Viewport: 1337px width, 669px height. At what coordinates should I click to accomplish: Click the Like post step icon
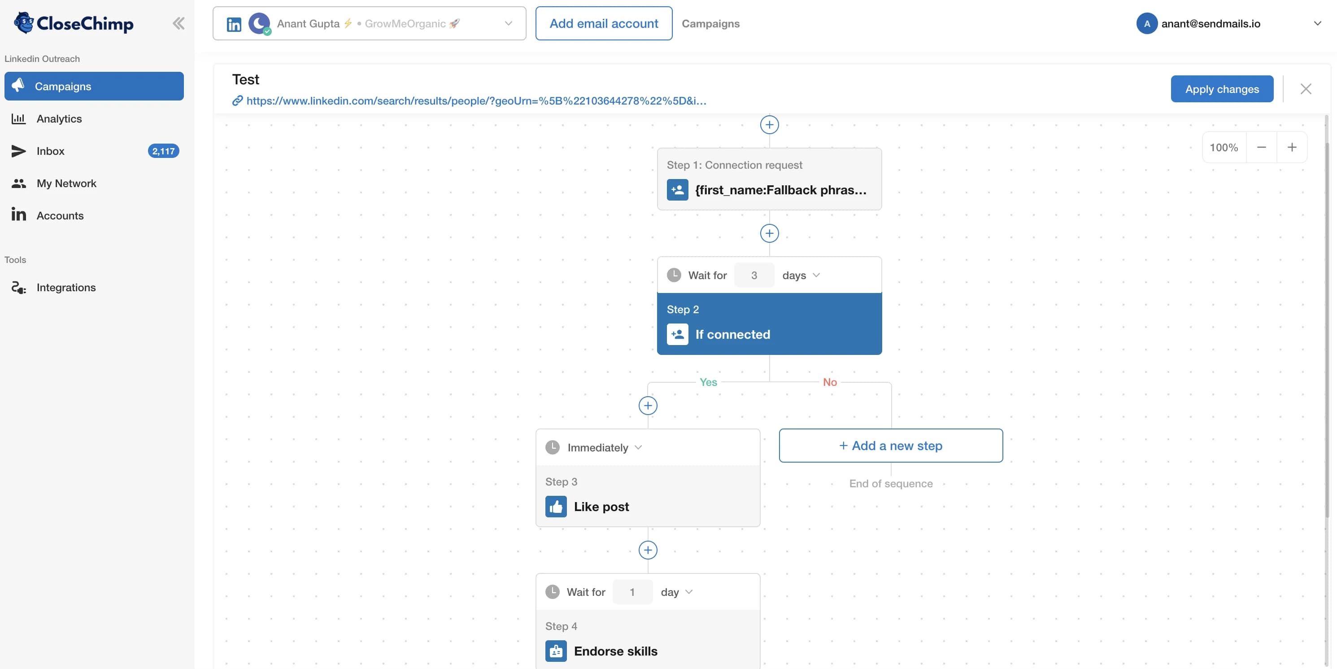[x=556, y=507]
